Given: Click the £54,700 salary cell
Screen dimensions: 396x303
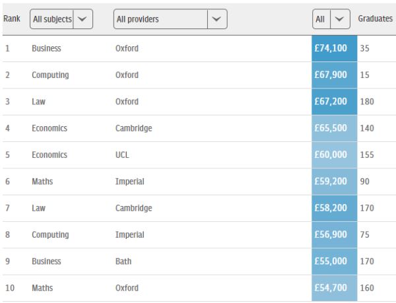Looking at the screenshot, I should pos(334,288).
